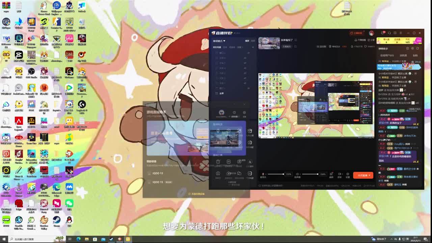Open Goose Goose Duck desktop shortcut

coord(44,8)
